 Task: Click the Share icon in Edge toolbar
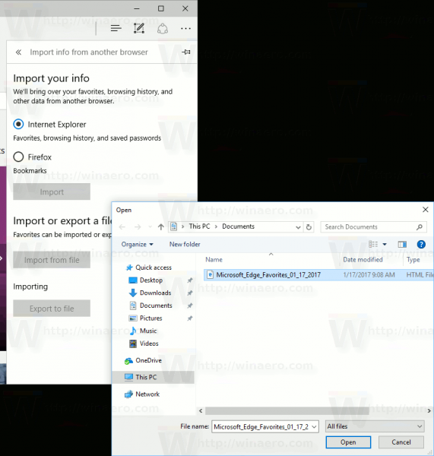[163, 29]
